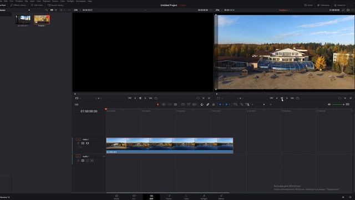
Task: Click the Custom Zoom icon
Action: [247, 104]
